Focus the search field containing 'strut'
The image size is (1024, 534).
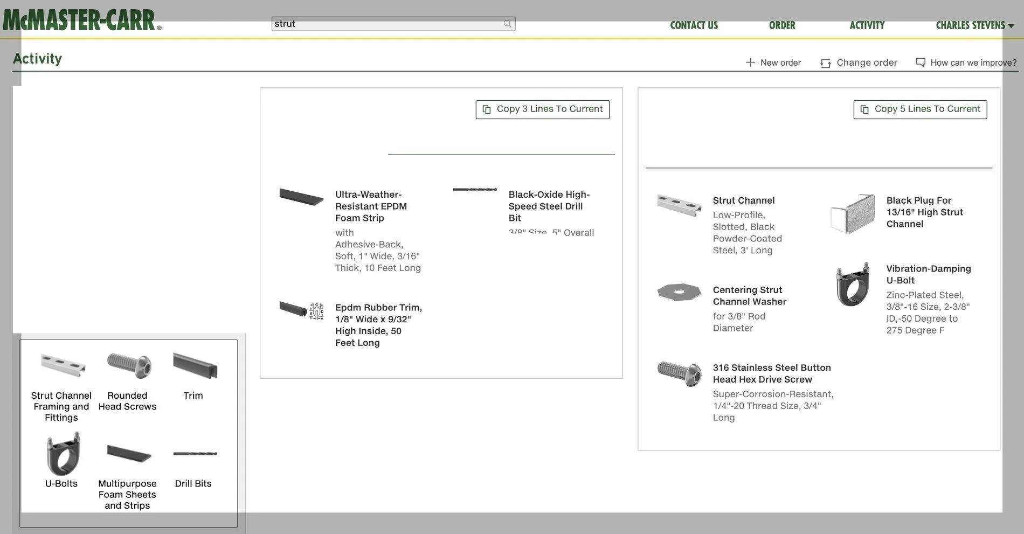click(393, 24)
